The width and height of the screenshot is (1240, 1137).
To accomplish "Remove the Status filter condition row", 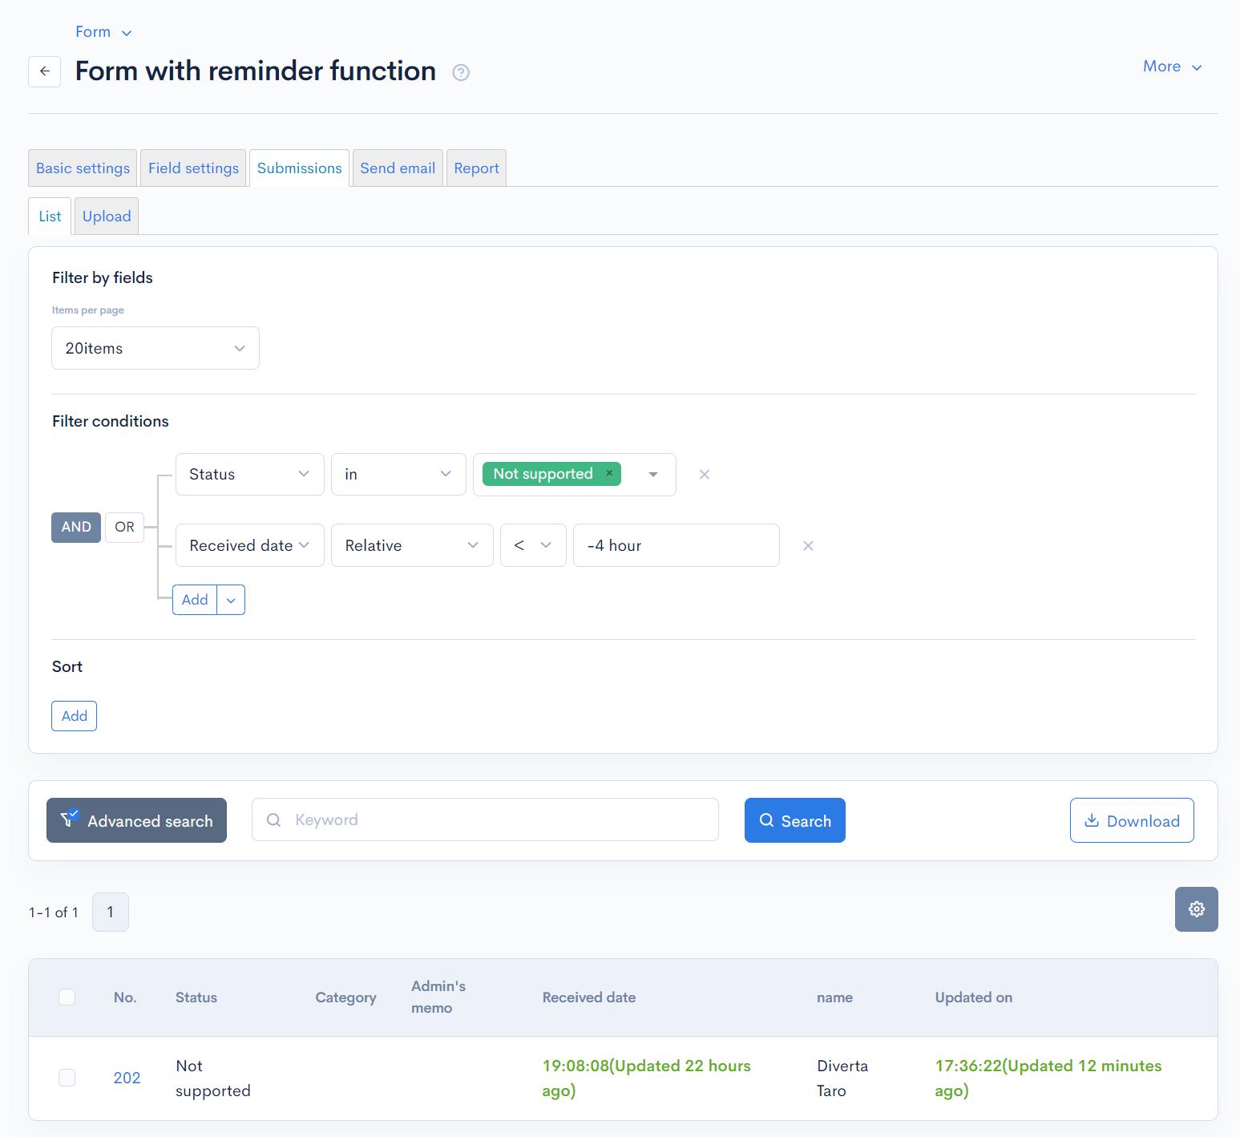I will click(705, 475).
